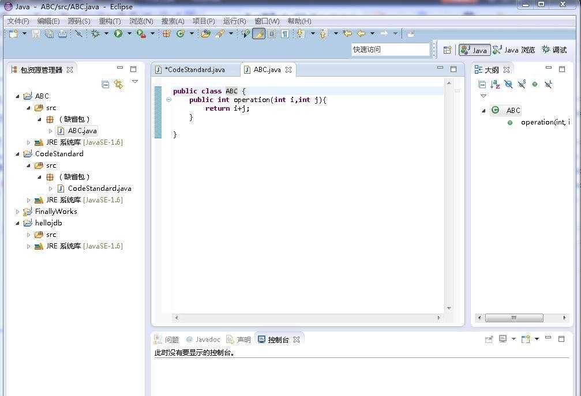The height and width of the screenshot is (396, 581).
Task: Open the 帮助(H) menu
Action: [299, 21]
